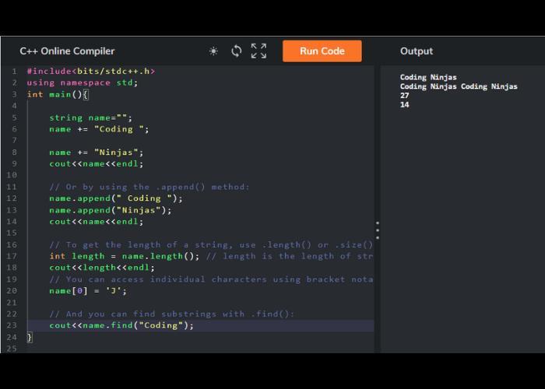Click the Run Code button

pyautogui.click(x=322, y=51)
